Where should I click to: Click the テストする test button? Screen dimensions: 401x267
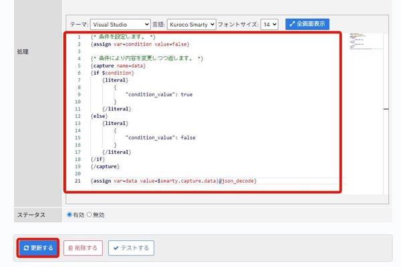pyautogui.click(x=131, y=248)
